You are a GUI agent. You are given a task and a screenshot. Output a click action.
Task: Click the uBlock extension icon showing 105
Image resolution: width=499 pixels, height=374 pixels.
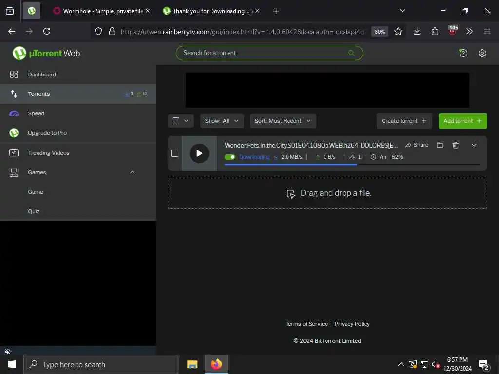coord(453,31)
